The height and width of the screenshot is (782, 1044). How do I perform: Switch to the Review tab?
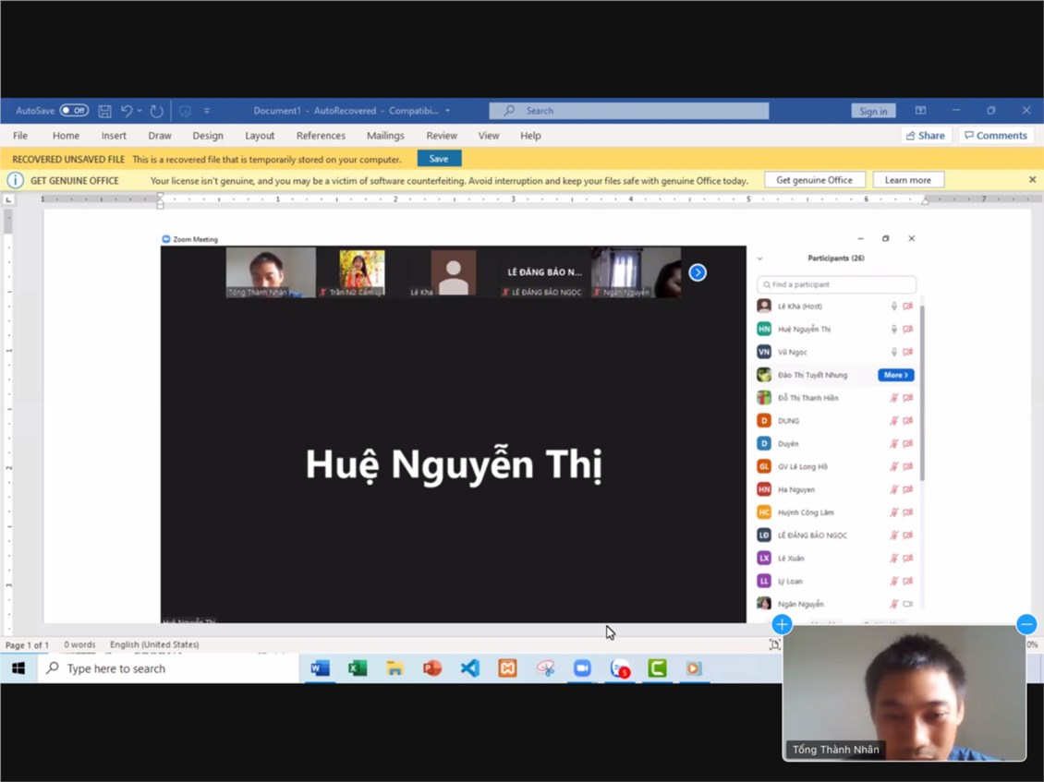click(x=442, y=135)
